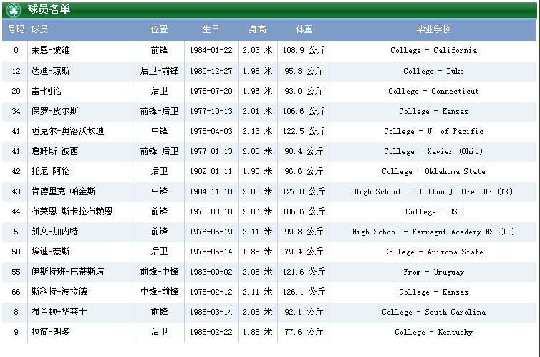Click jersey number 55
This screenshot has width=540, height=357.
[16, 272]
